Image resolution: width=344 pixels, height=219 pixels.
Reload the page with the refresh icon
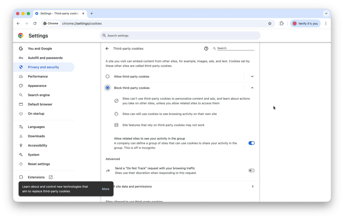pyautogui.click(x=35, y=23)
